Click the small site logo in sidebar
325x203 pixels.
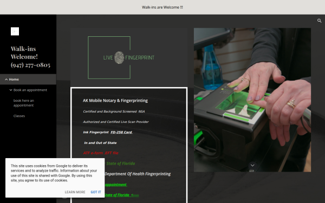(15, 31)
